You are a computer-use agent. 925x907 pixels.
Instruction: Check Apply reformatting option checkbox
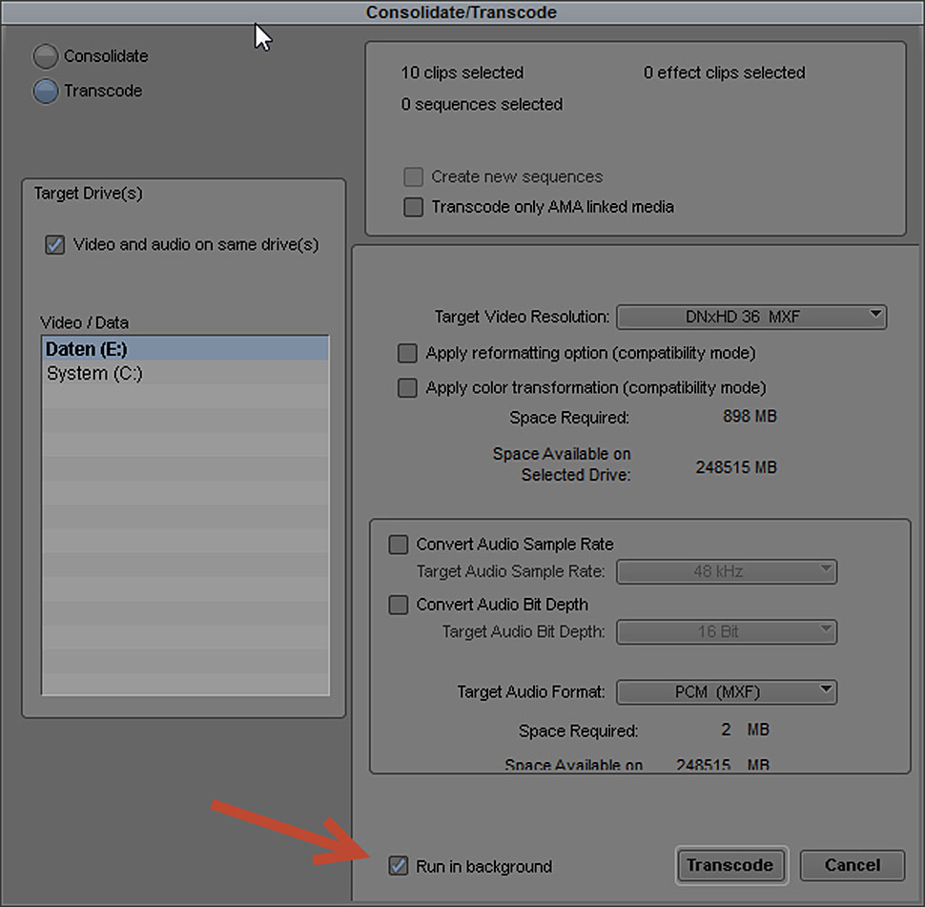407,354
